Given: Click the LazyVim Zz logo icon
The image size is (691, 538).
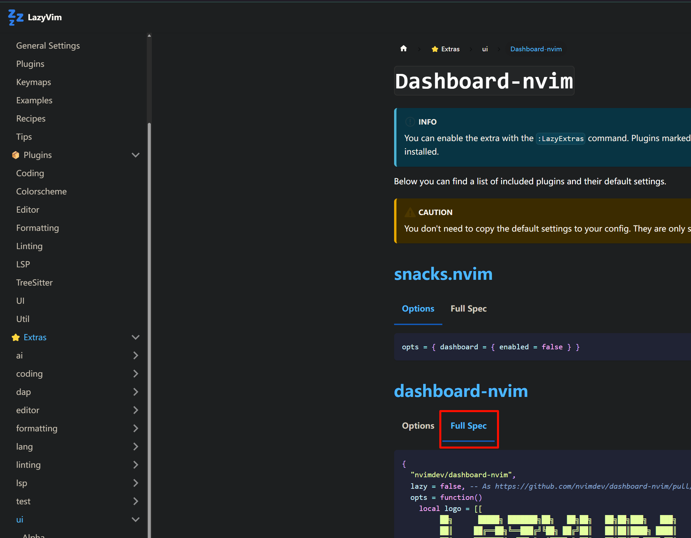Looking at the screenshot, I should pos(16,17).
